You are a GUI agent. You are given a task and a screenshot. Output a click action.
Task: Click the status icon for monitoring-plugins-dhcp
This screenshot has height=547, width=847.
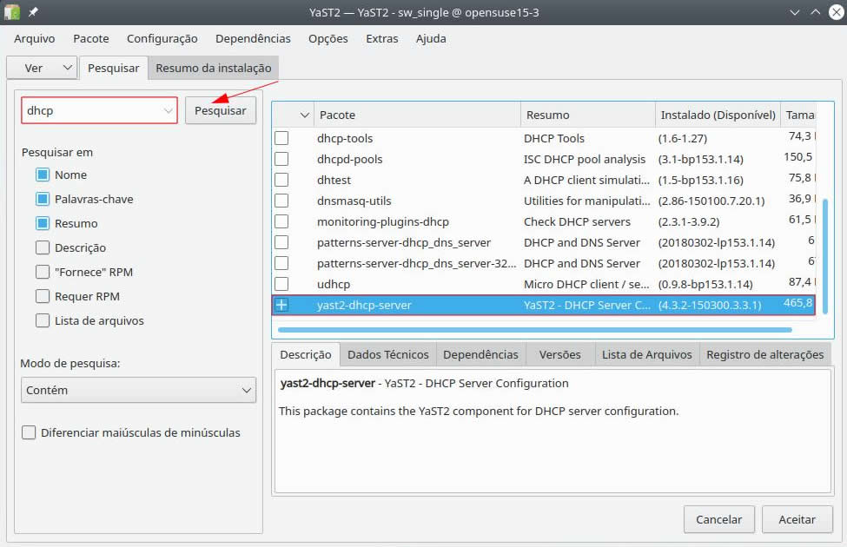[281, 221]
